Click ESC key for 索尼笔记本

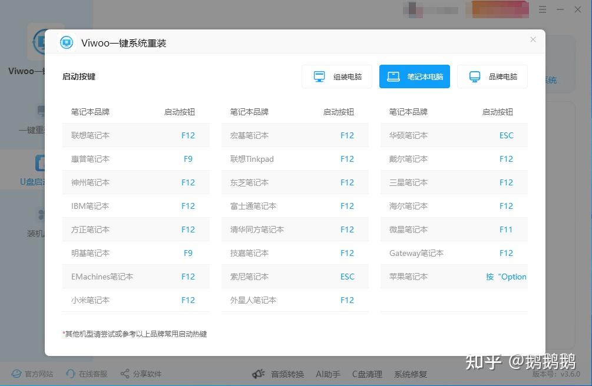pyautogui.click(x=348, y=277)
